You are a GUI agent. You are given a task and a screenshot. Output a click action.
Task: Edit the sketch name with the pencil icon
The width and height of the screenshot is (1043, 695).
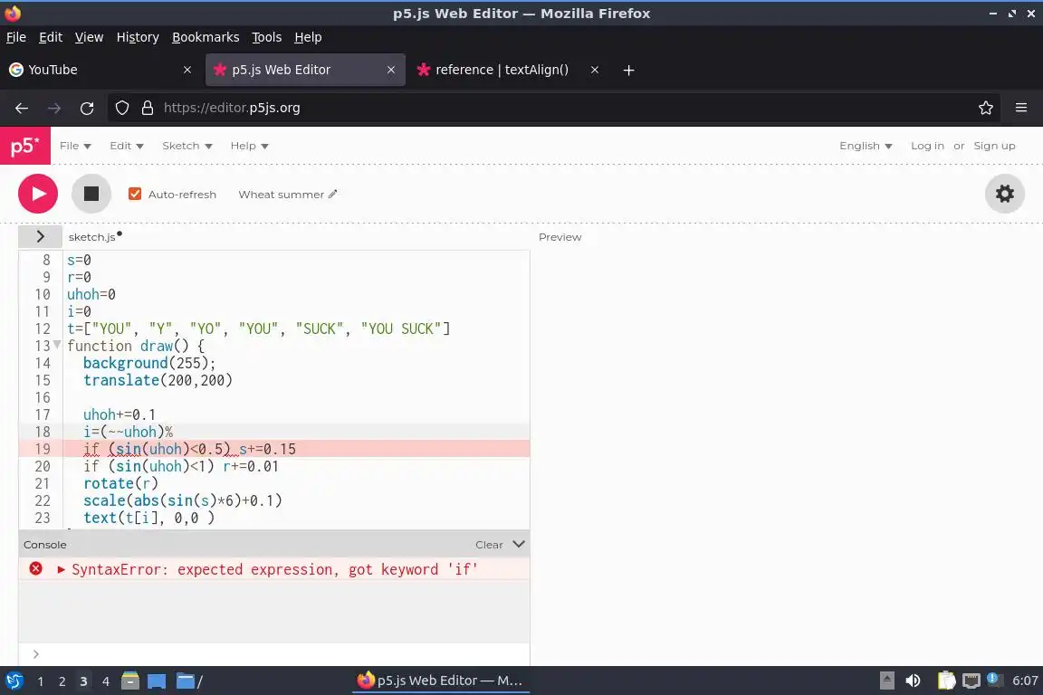coord(332,195)
